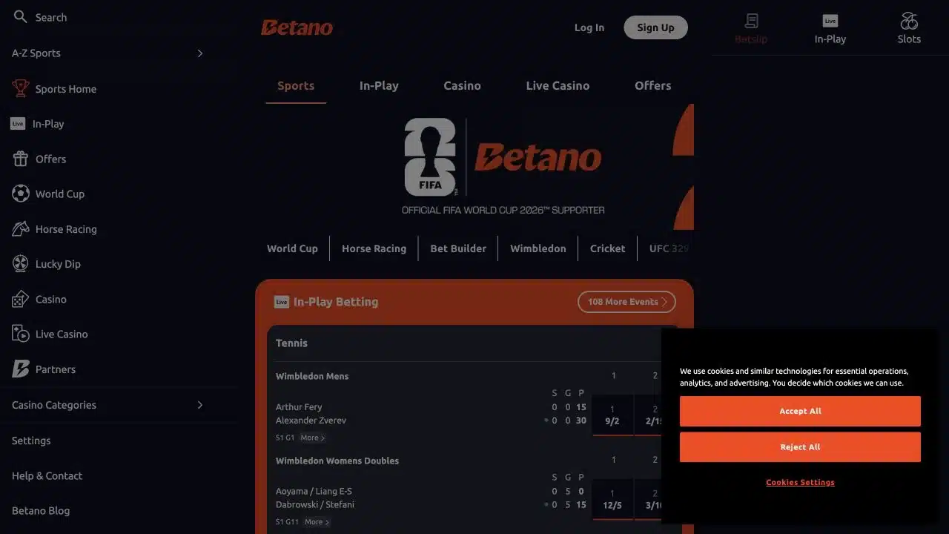Click team name Dabrowski / Stefani
The image size is (949, 534).
click(x=315, y=504)
